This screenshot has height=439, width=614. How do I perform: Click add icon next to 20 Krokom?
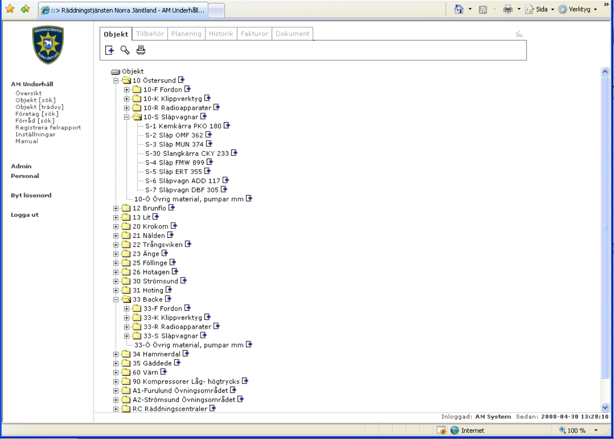[174, 226]
